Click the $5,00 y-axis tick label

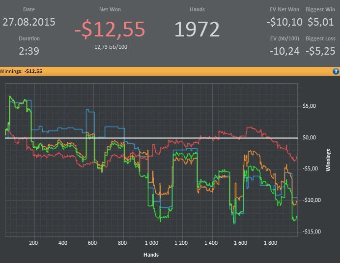pos(309,106)
